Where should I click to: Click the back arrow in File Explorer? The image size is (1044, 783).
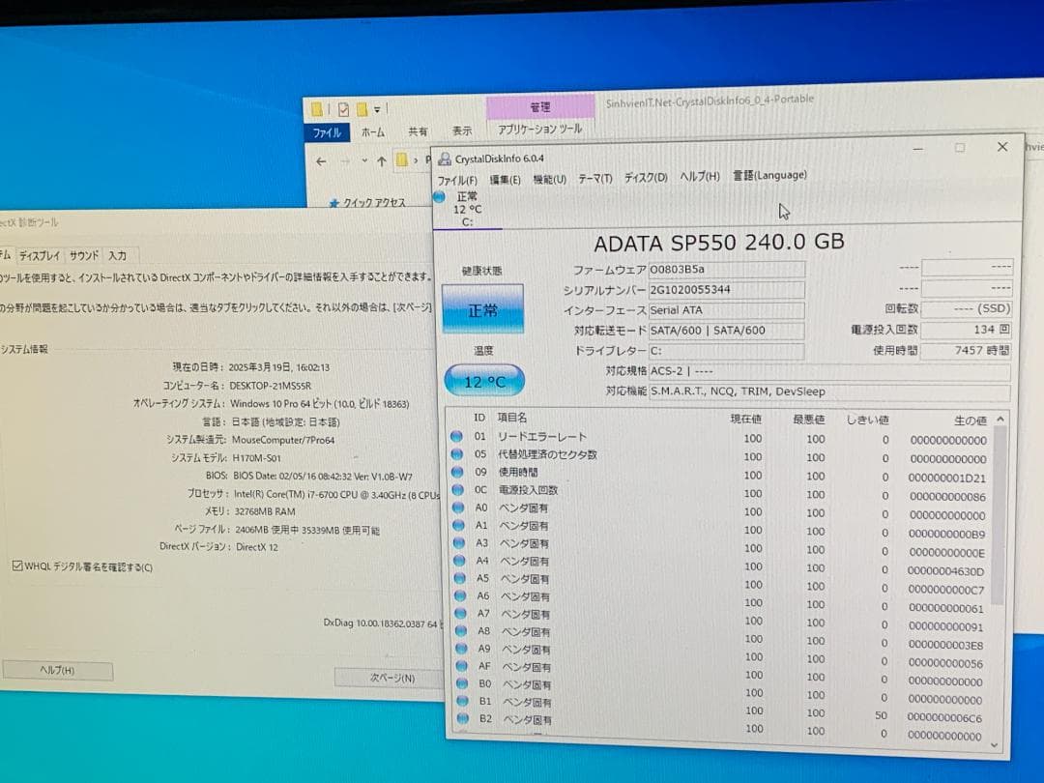(322, 161)
